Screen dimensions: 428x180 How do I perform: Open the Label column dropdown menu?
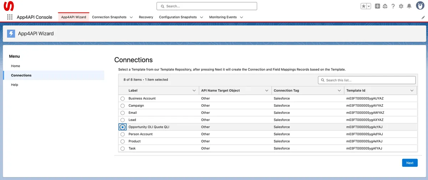point(194,91)
